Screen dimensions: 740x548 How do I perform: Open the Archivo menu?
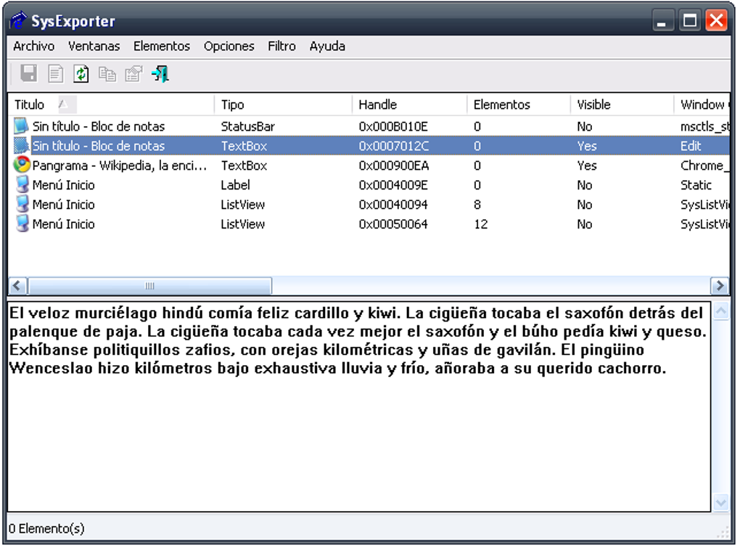[x=35, y=46]
